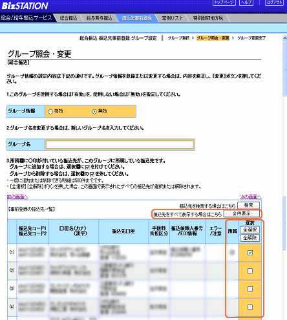Click the 次の画面へ link
The image size is (287, 320).
point(251,197)
